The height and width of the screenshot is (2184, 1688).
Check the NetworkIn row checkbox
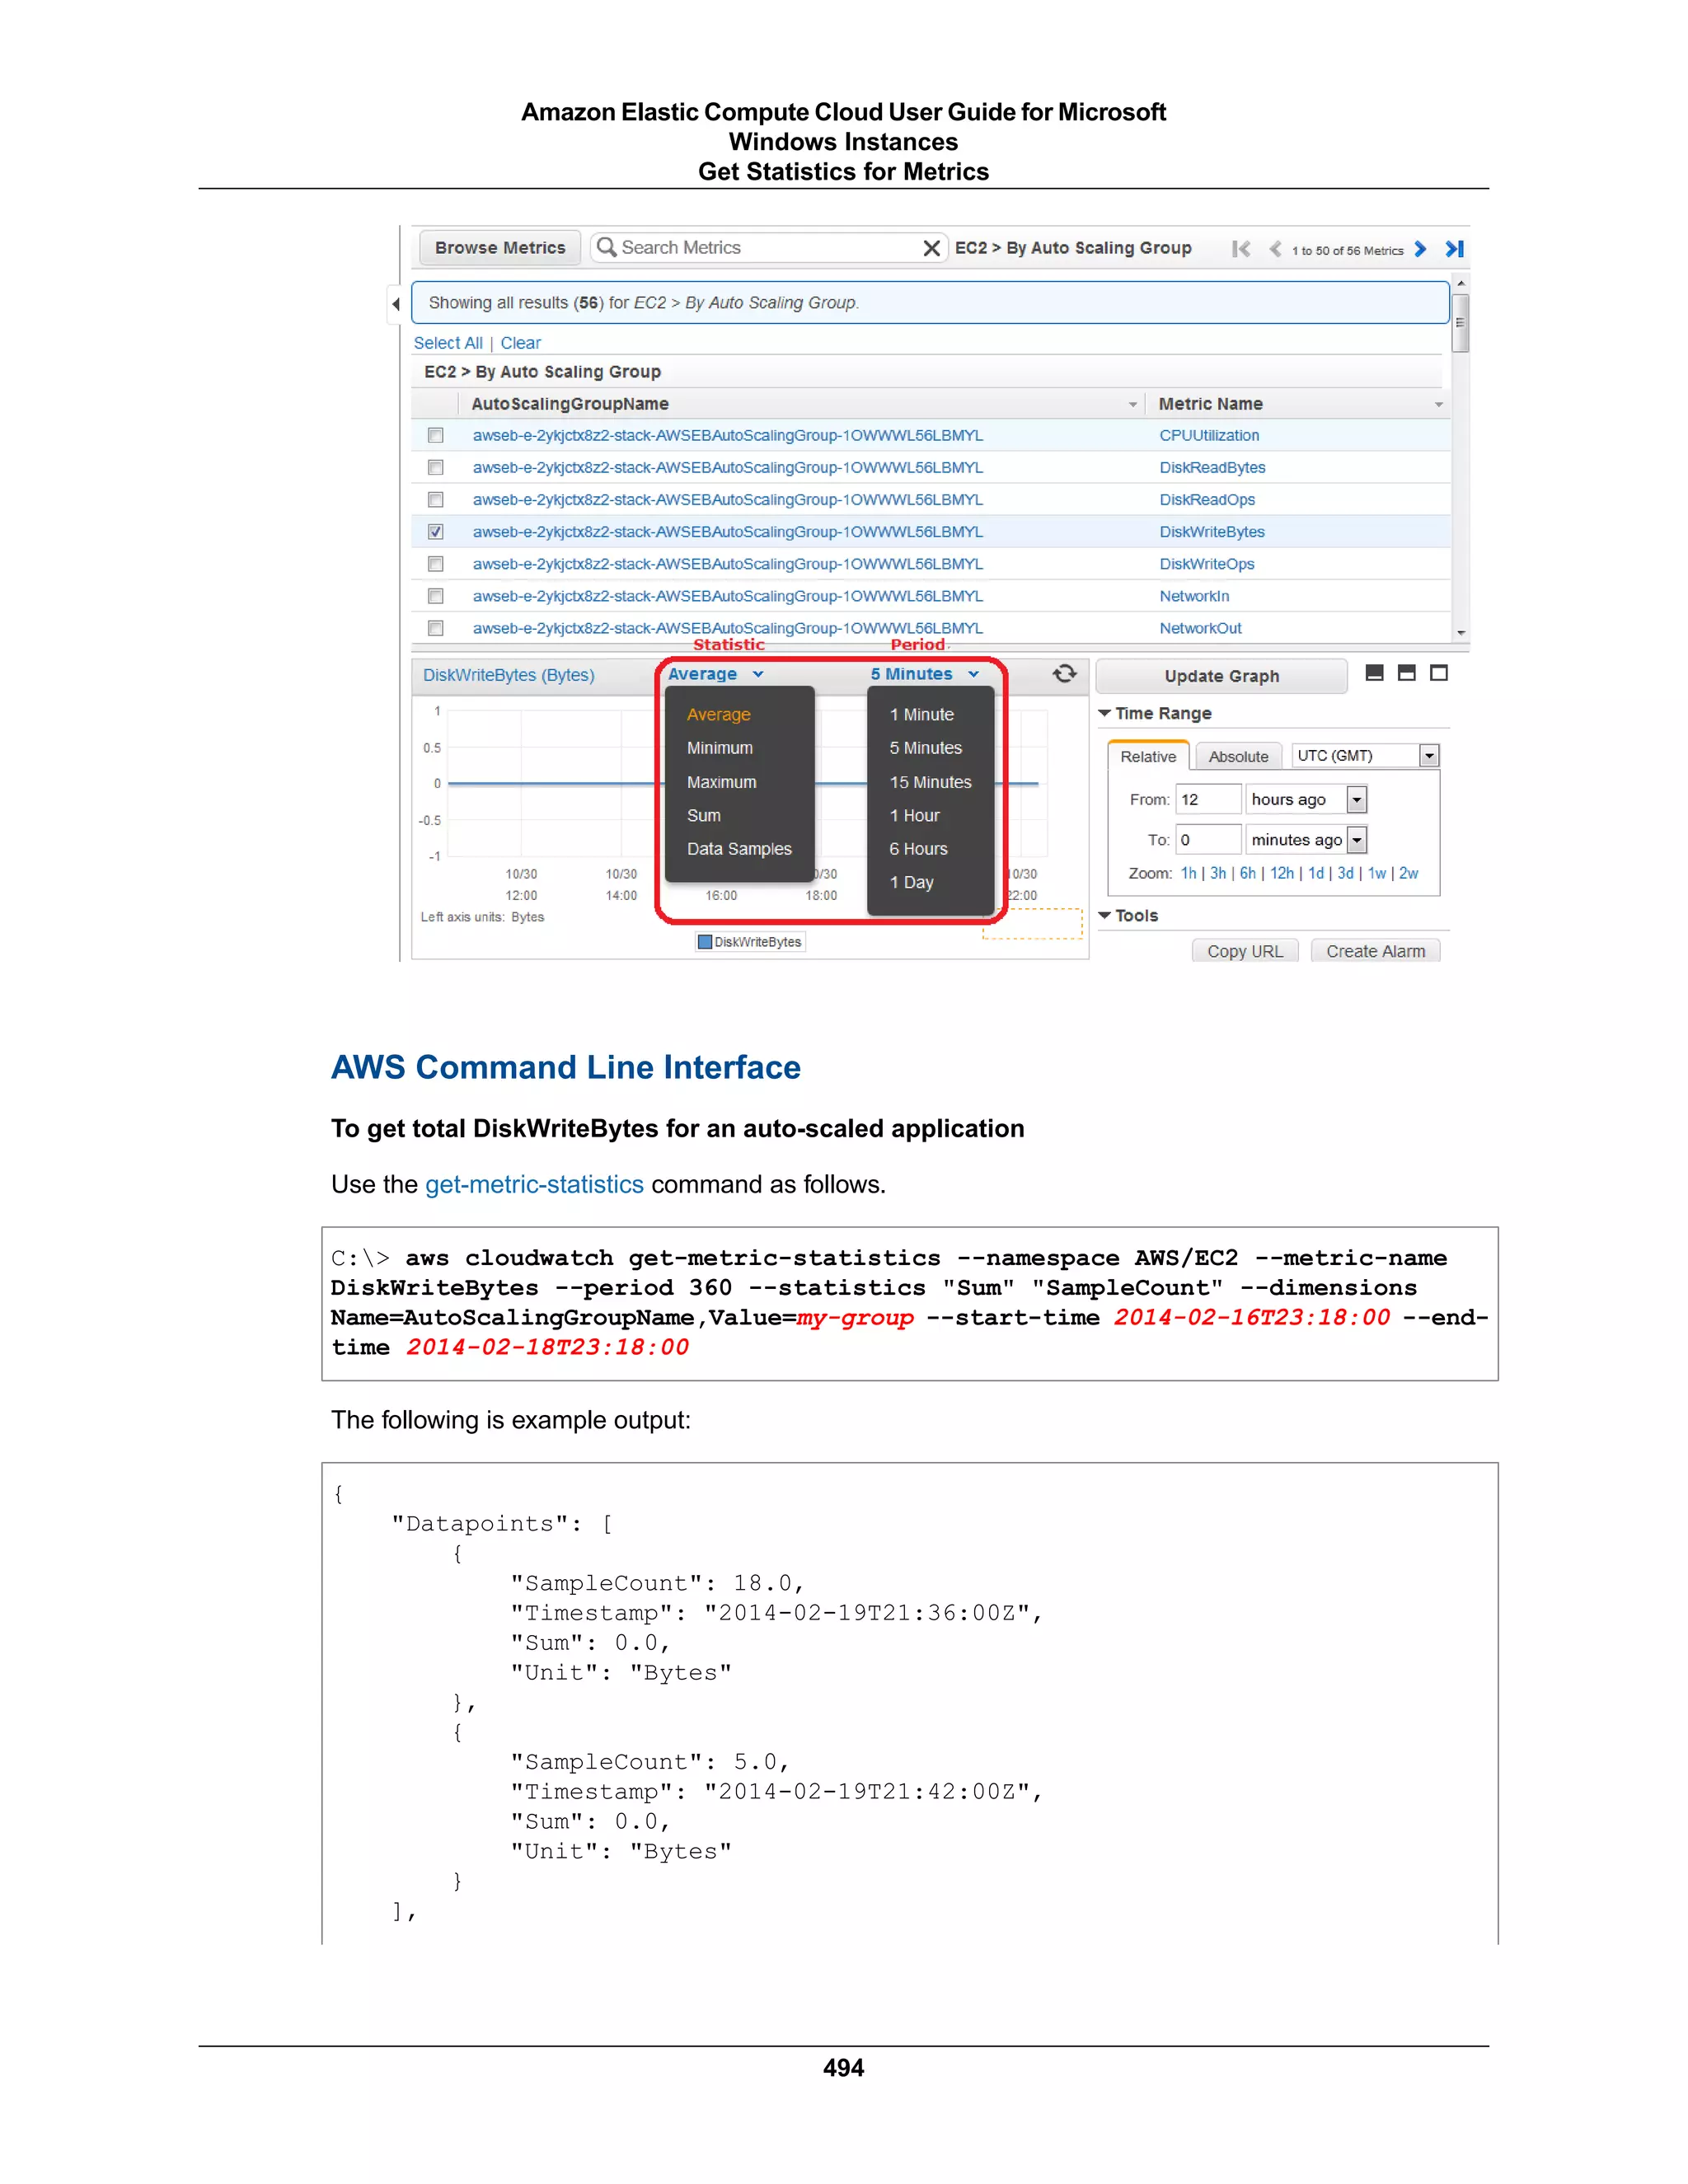pos(436,596)
